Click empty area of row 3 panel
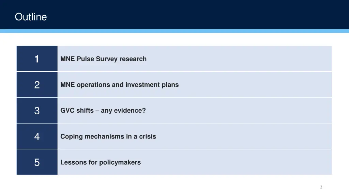 [239, 111]
